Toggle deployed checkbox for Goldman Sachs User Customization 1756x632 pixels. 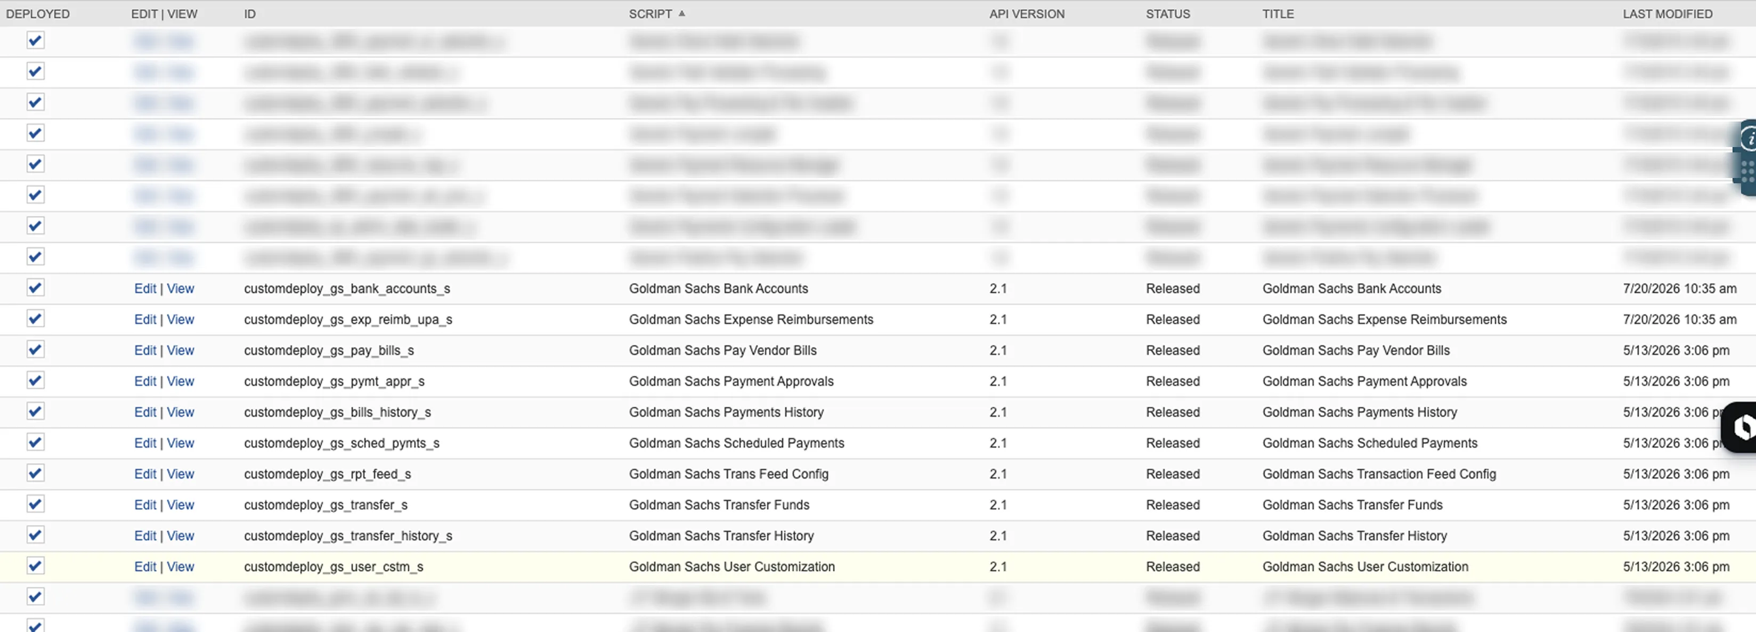(x=36, y=566)
